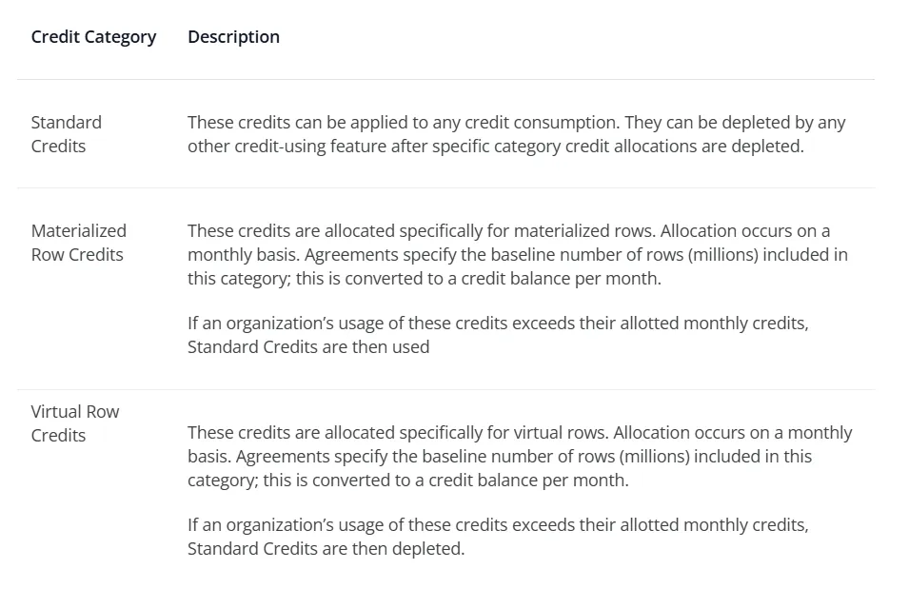This screenshot has height=589, width=909.
Task: Click 'Virtual Row' text in first column
Action: [x=75, y=412]
